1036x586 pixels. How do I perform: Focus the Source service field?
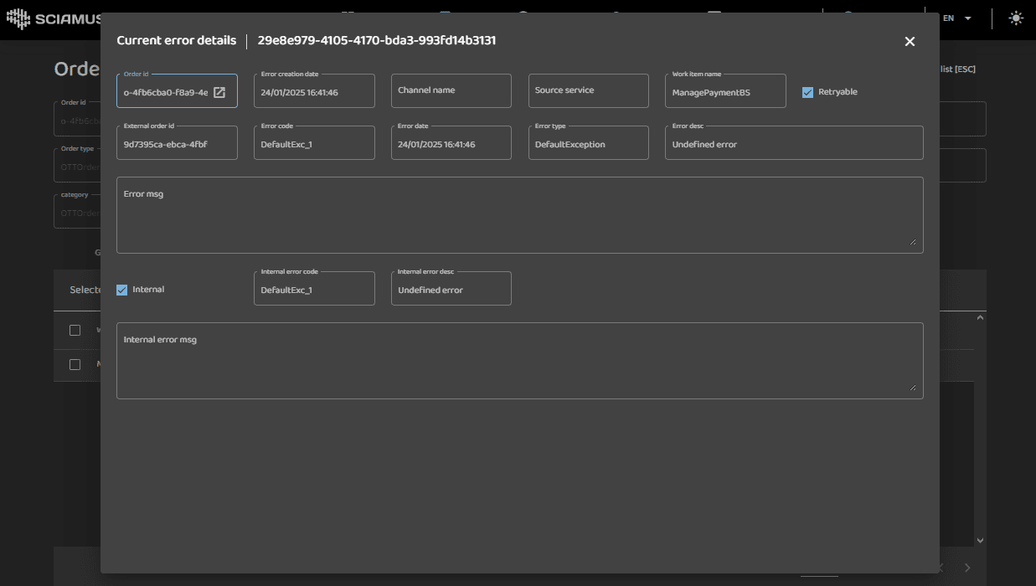point(588,91)
